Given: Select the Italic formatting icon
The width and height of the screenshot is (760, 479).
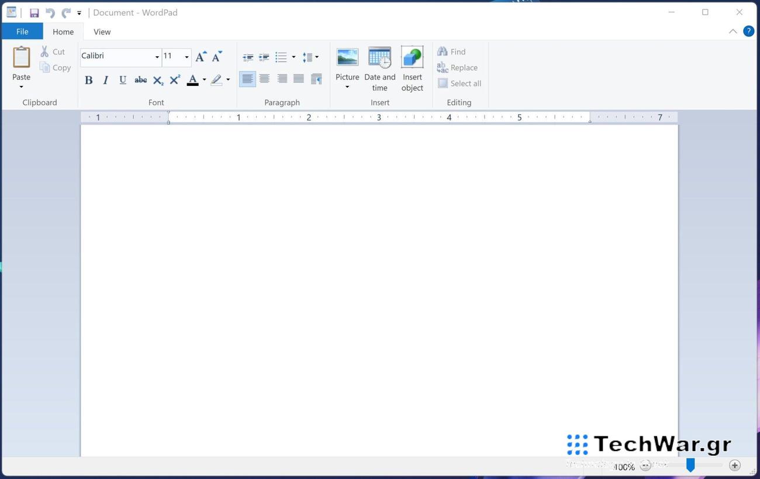Looking at the screenshot, I should click(105, 80).
